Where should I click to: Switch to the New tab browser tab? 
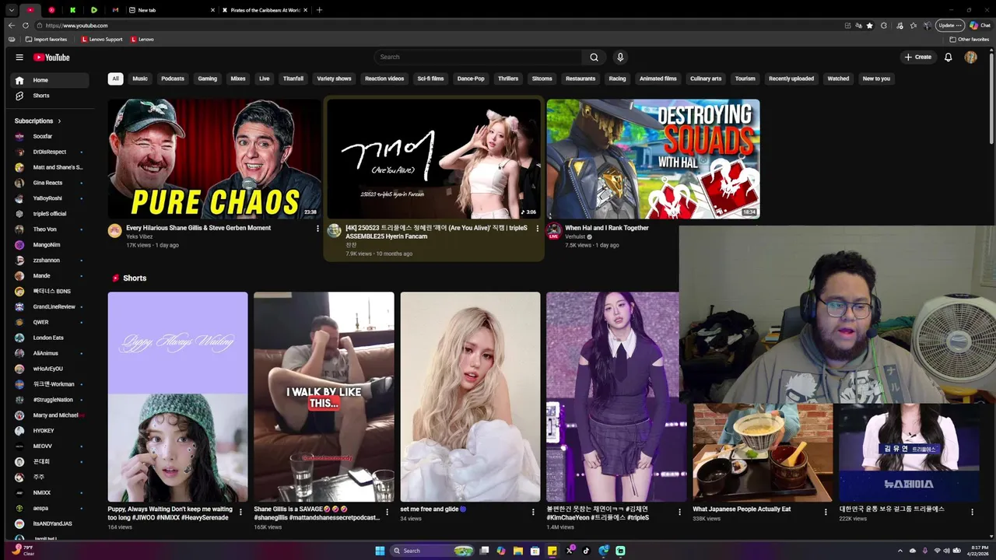point(171,10)
